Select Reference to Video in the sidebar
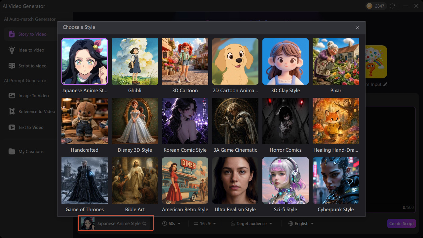Image resolution: width=423 pixels, height=238 pixels. (x=32, y=111)
